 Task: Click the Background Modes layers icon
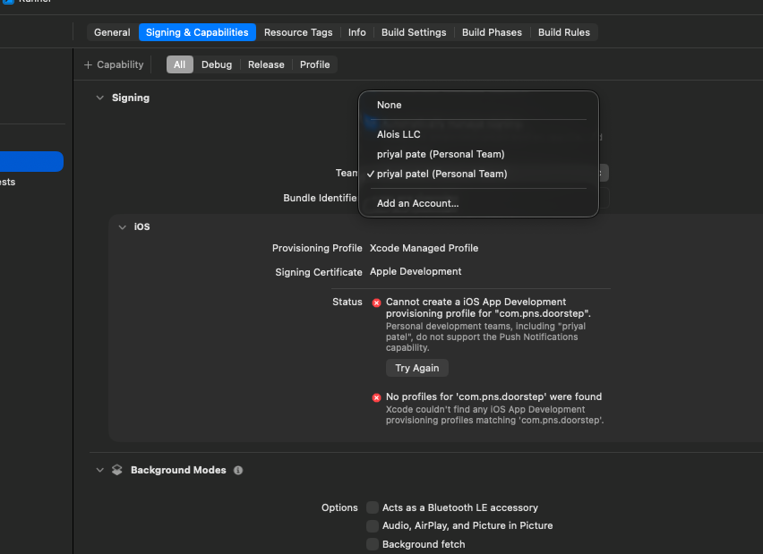(x=117, y=470)
